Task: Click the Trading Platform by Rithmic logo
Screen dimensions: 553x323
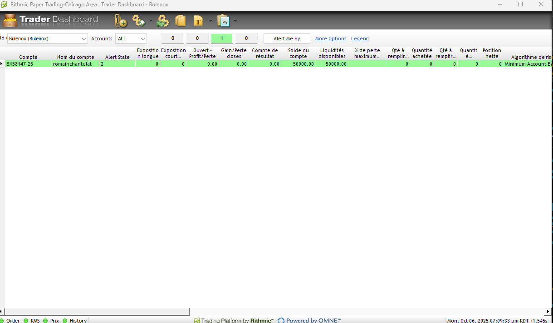Action: (x=234, y=320)
